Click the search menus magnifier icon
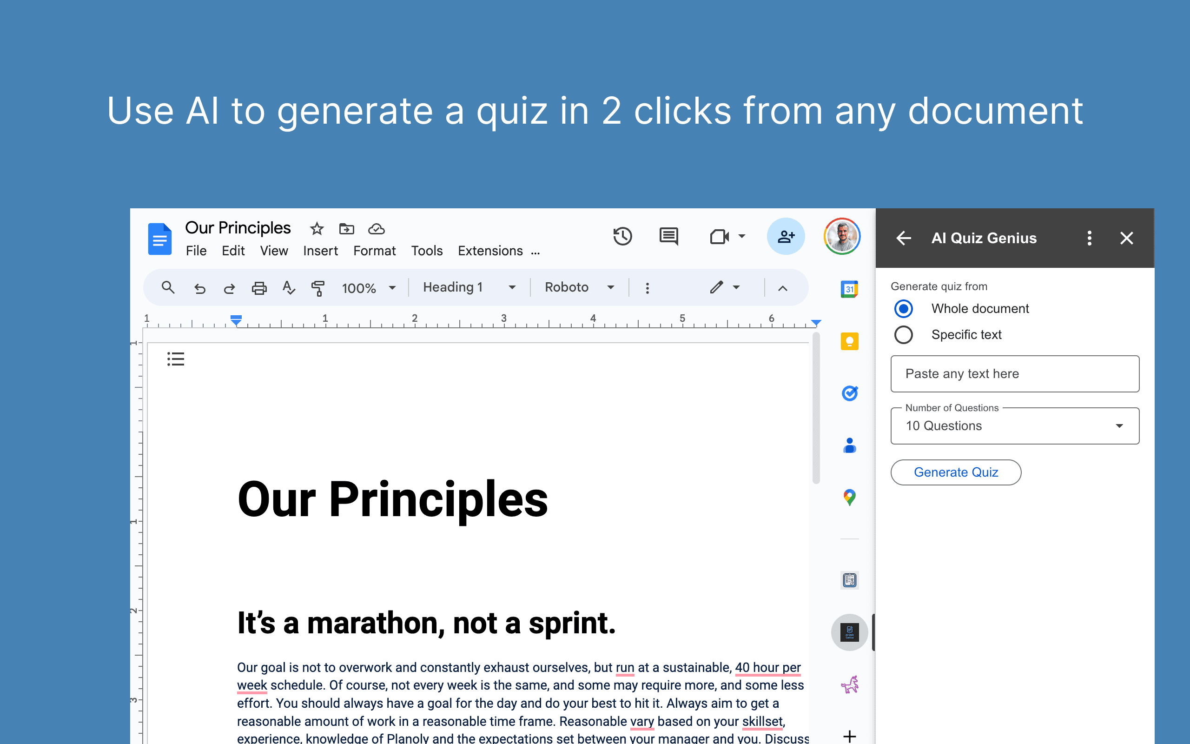The height and width of the screenshot is (744, 1190). pyautogui.click(x=168, y=287)
